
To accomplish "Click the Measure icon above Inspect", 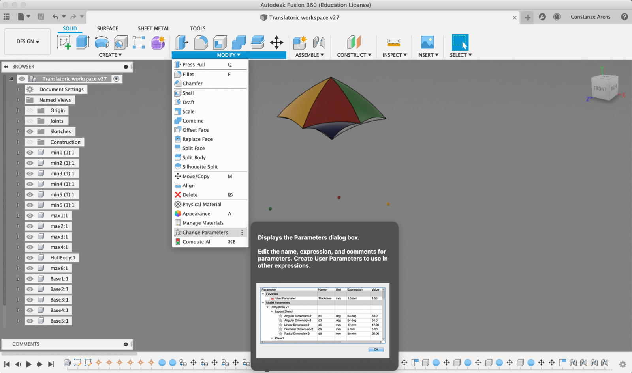I will tap(394, 43).
